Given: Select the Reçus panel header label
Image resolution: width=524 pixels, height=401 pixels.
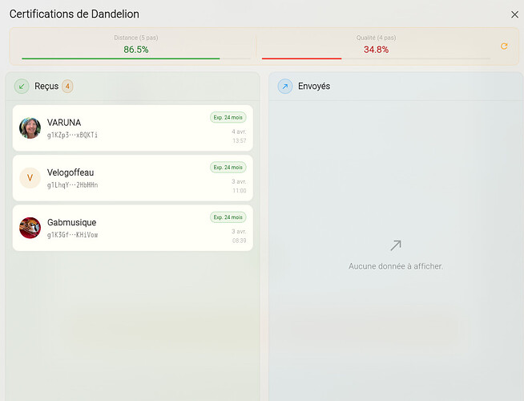Looking at the screenshot, I should coord(46,86).
